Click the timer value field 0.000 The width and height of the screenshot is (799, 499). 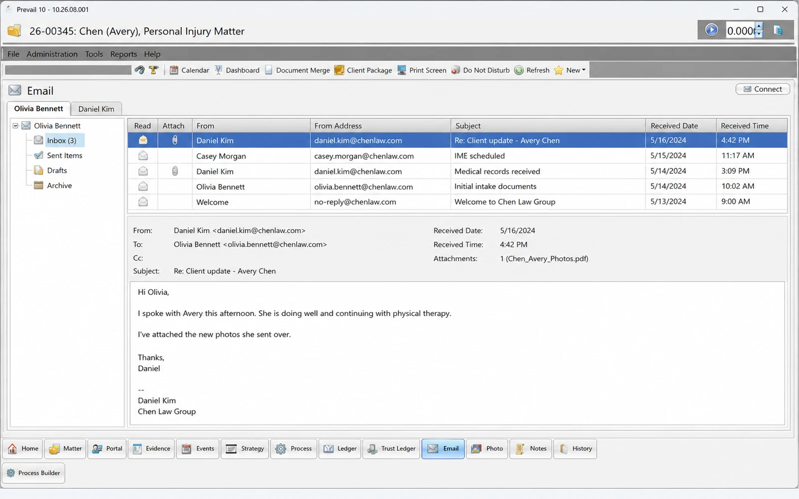[x=740, y=30]
